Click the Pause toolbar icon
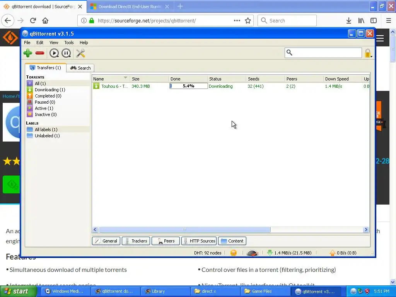This screenshot has width=396, height=297. [x=66, y=53]
